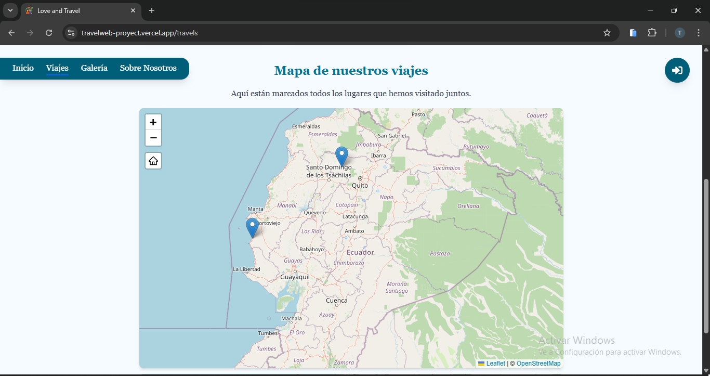Navigate to Sobre Nosotros
The height and width of the screenshot is (376, 710).
click(x=148, y=68)
